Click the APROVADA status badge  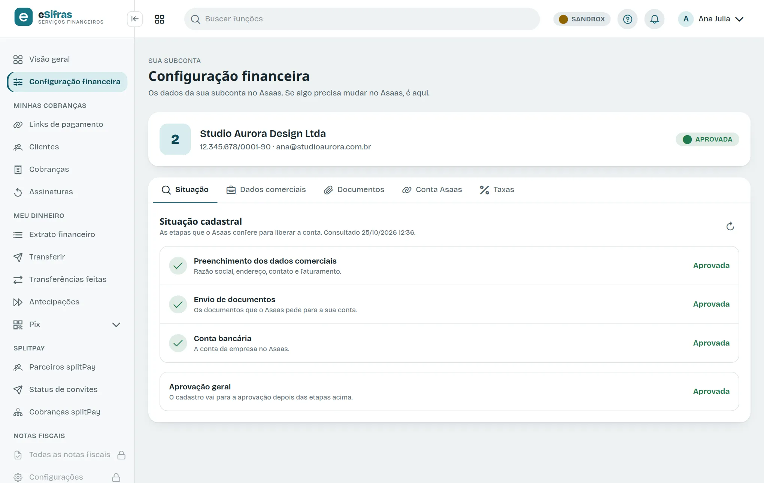pos(707,139)
